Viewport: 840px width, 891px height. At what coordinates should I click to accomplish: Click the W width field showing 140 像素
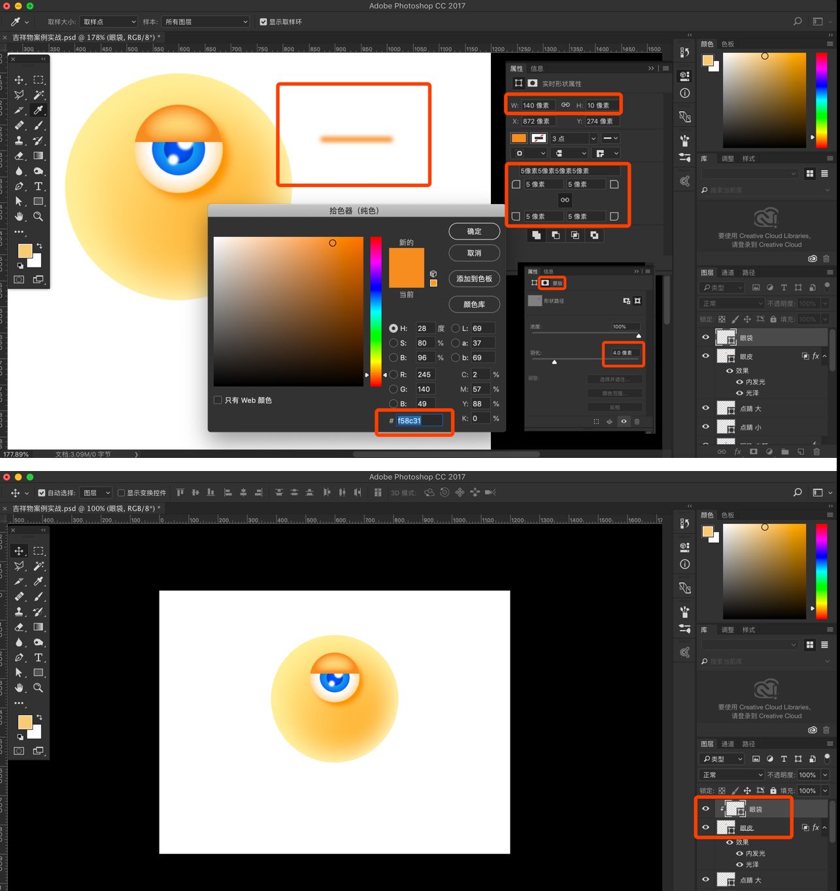pos(538,105)
